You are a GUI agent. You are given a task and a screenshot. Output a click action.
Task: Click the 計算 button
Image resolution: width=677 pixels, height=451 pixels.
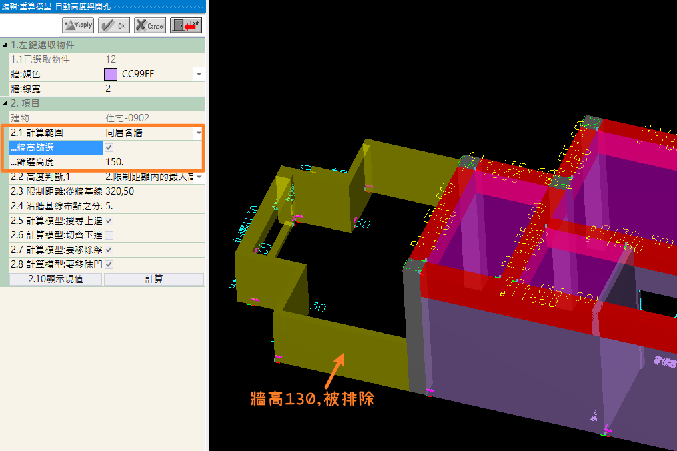(154, 279)
